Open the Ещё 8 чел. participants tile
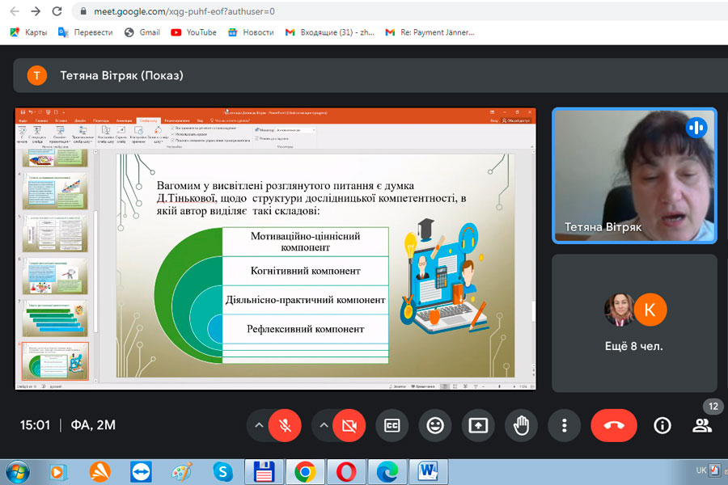 coord(634,323)
